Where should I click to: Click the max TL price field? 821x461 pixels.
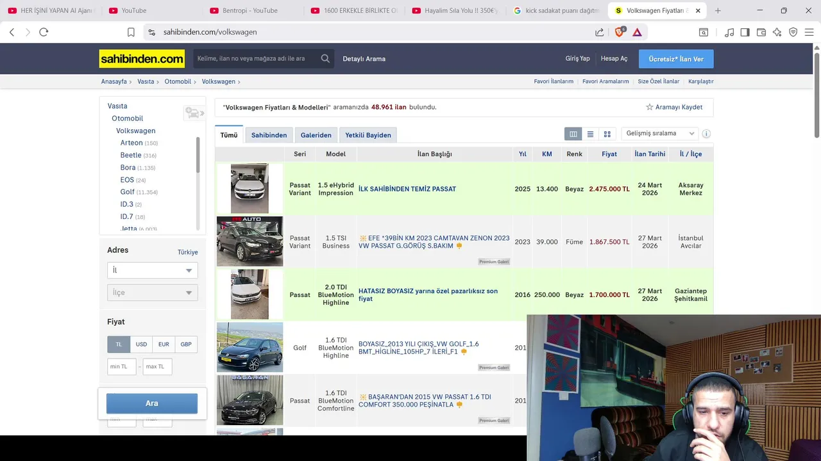tap(158, 367)
